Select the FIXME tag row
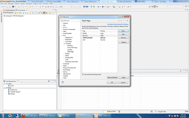 [x=100, y=33]
